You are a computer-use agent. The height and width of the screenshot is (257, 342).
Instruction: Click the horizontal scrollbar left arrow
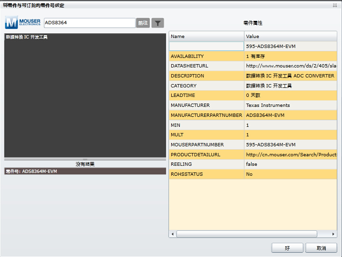pyautogui.click(x=173, y=234)
